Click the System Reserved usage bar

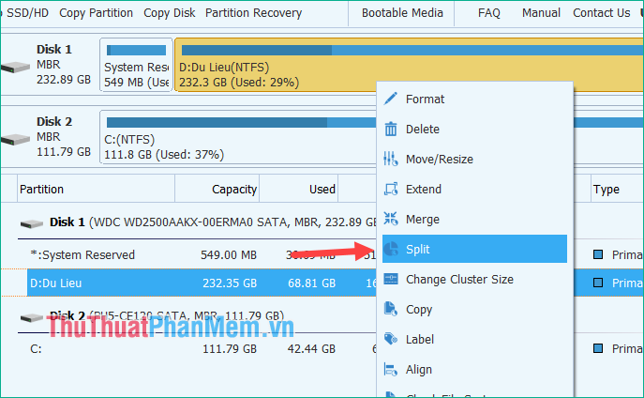point(136,50)
